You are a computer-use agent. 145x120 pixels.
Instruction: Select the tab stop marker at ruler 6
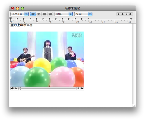click(x=50, y=19)
